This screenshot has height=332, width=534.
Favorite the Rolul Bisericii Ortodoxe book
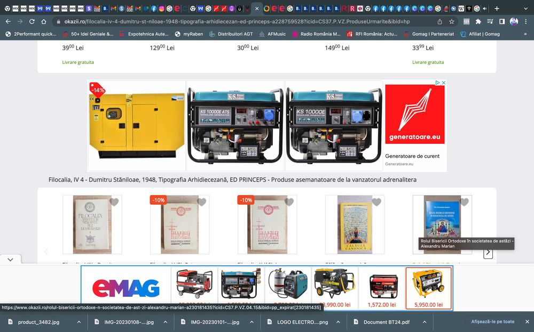point(464,202)
